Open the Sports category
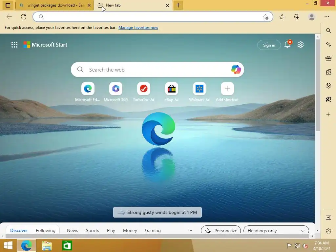Viewport: 336px width, 252px height. tap(92, 230)
